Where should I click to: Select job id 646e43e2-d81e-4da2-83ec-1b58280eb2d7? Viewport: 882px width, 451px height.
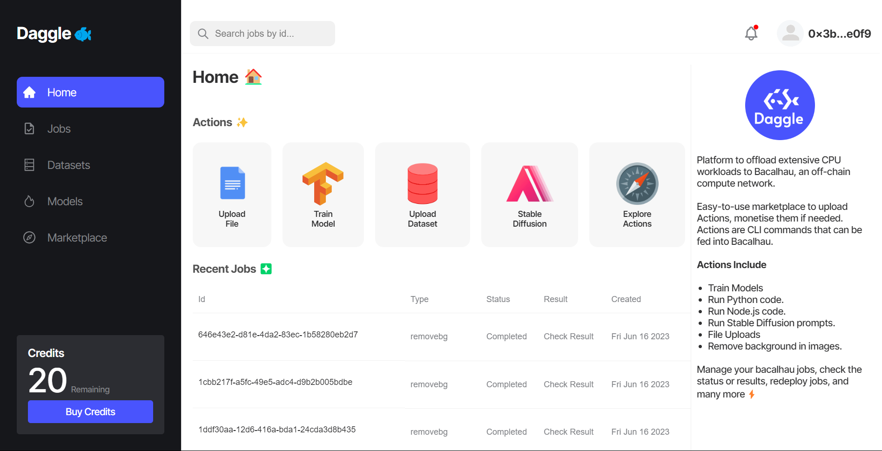click(278, 334)
